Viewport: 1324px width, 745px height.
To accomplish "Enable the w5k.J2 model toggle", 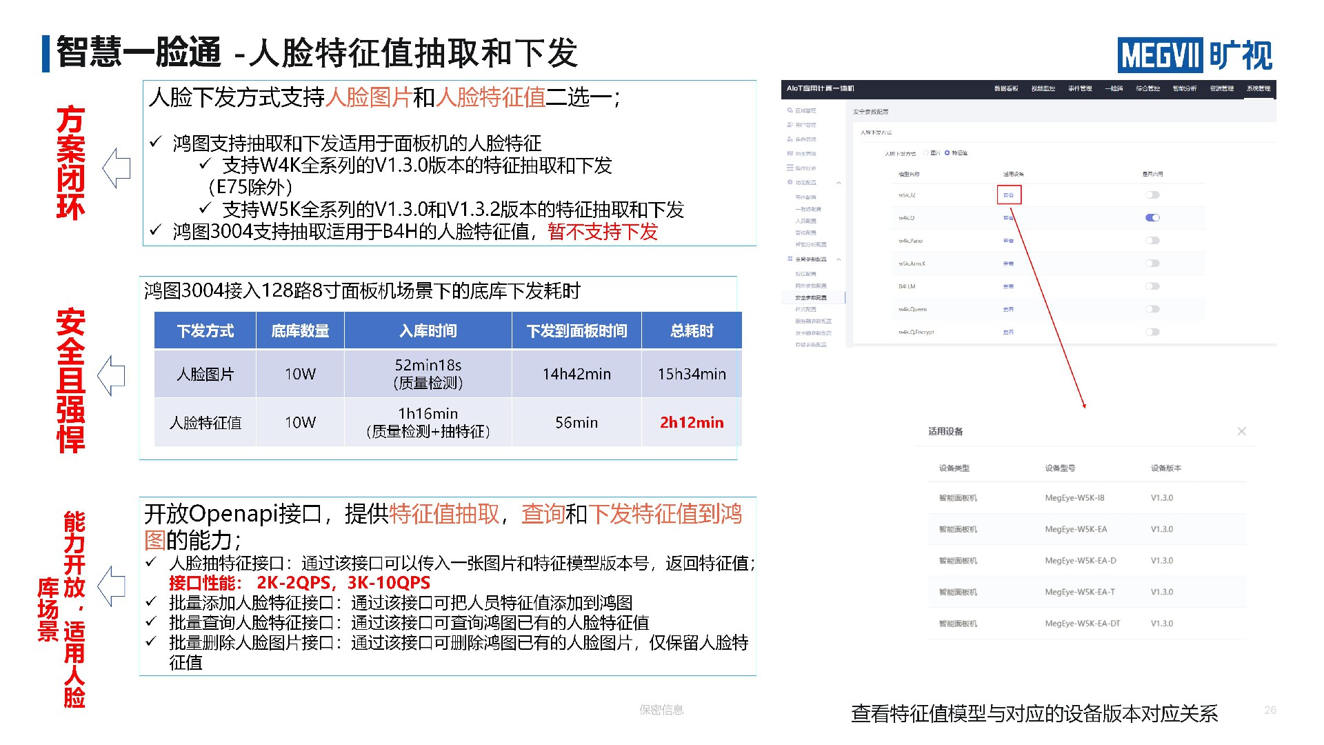I will coord(1152,195).
